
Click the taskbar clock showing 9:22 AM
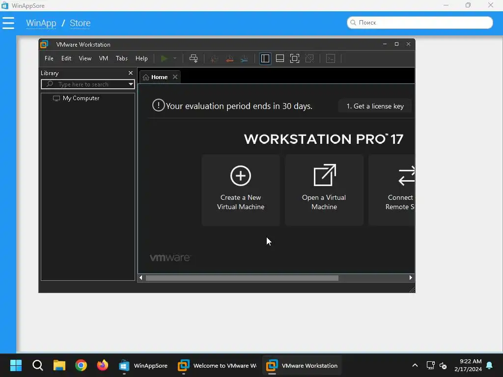point(468,365)
